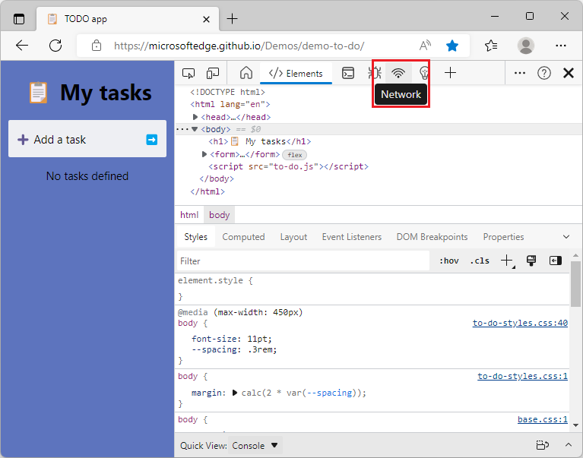
Task: Expand the margin shorthand property triangle
Action: [235, 393]
